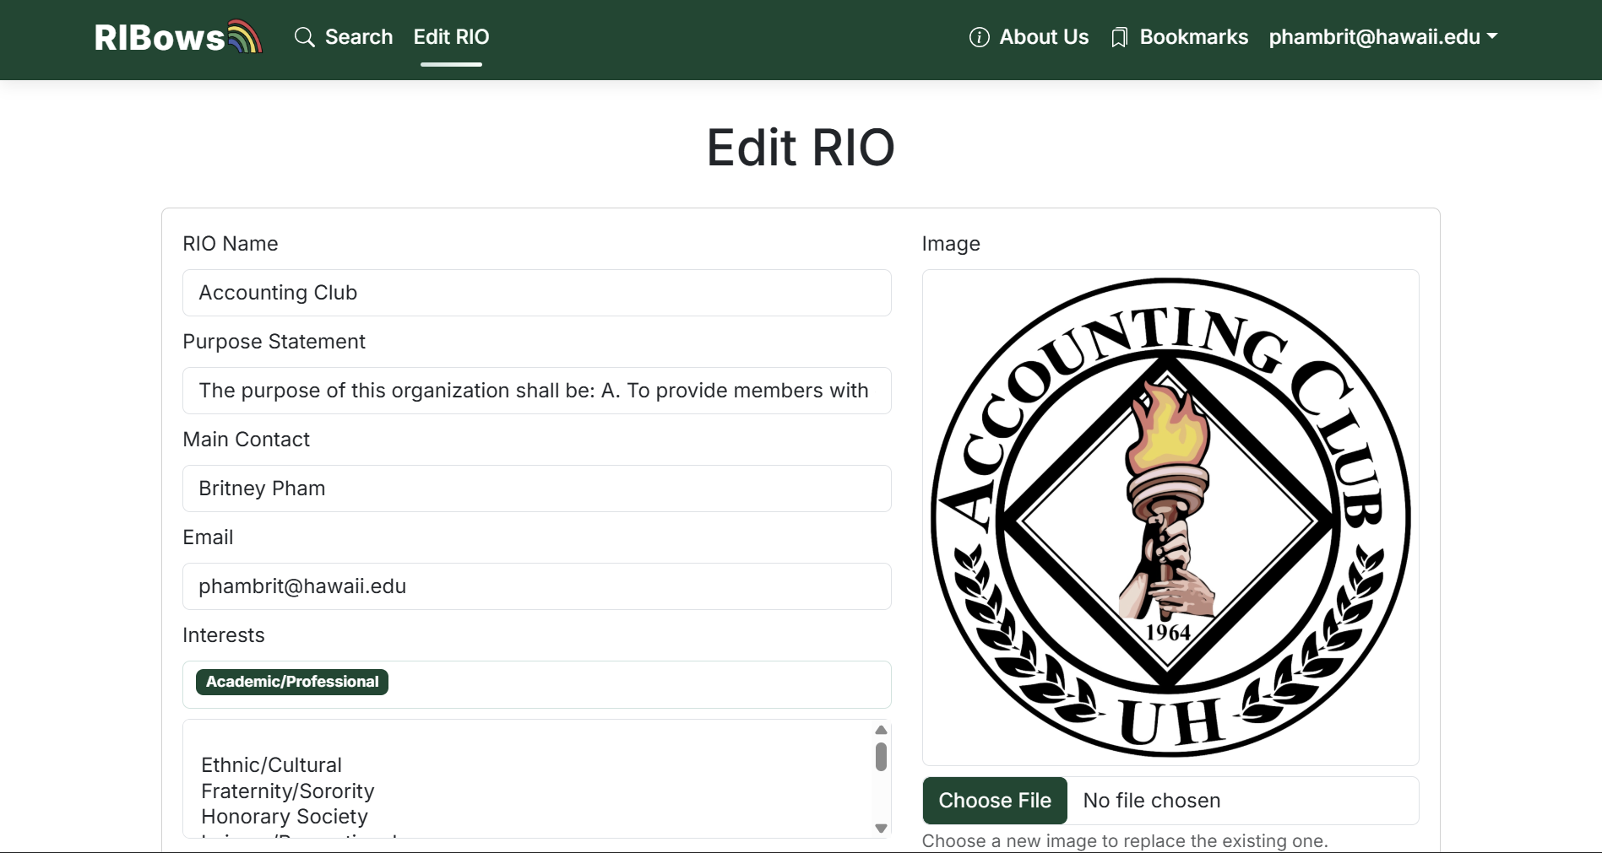
Task: Click the Purpose Statement text field
Action: (x=536, y=391)
